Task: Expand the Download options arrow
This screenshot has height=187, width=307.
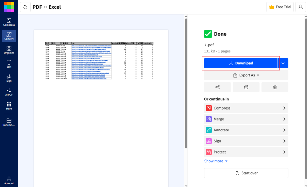Action: pyautogui.click(x=283, y=63)
